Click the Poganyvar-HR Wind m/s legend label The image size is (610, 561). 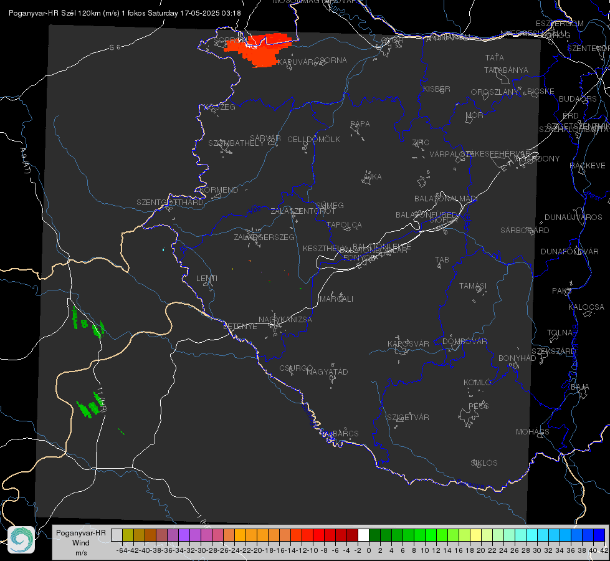(x=81, y=543)
